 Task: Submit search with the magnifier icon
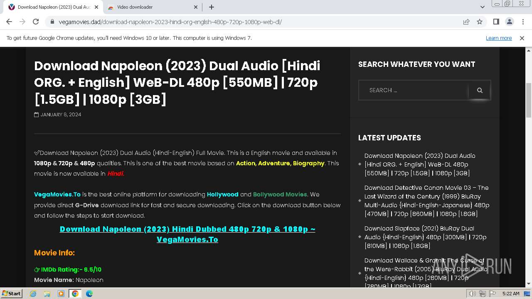pos(480,90)
